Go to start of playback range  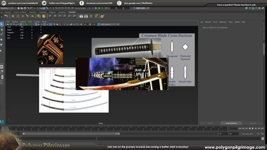(x=240, y=129)
